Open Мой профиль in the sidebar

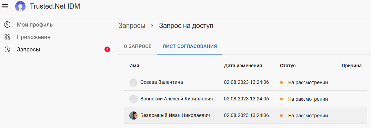click(35, 24)
